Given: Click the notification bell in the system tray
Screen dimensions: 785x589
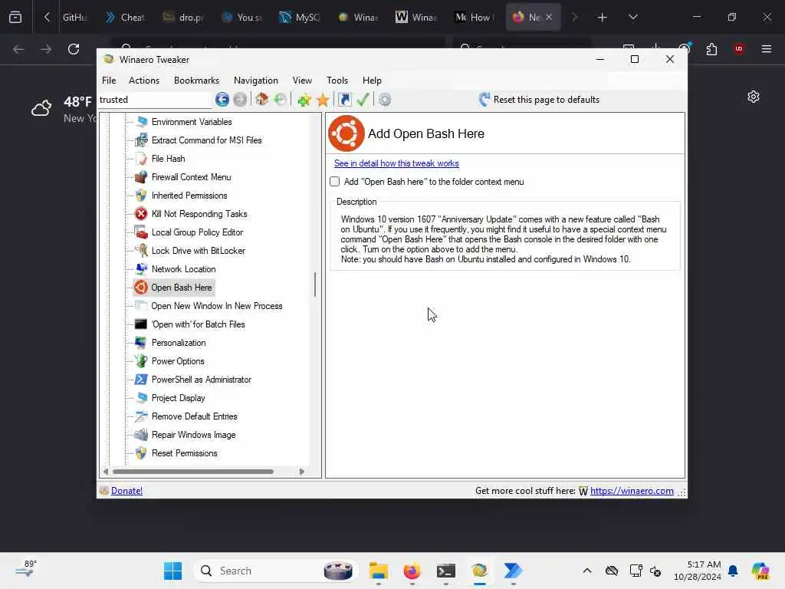Looking at the screenshot, I should pos(733,571).
